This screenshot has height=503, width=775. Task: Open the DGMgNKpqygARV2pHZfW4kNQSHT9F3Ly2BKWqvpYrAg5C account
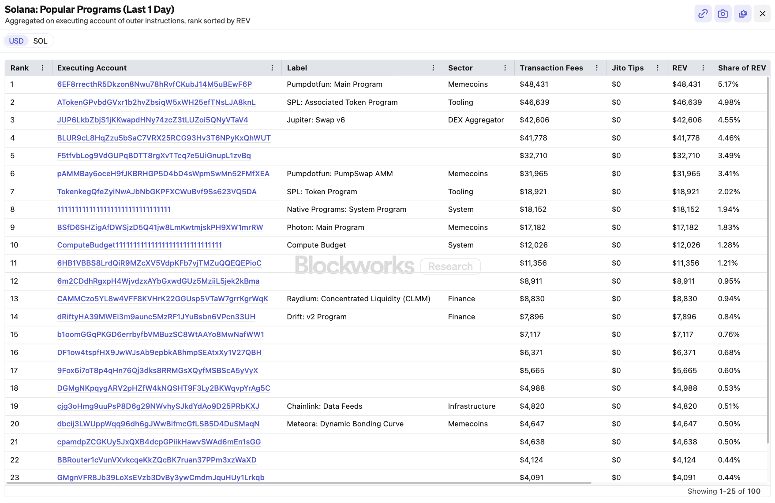click(x=164, y=388)
